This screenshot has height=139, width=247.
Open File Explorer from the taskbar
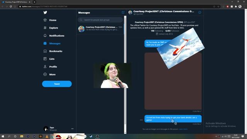coord(22,136)
